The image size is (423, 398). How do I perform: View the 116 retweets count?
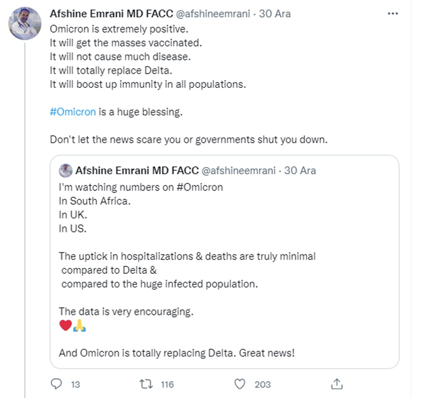pyautogui.click(x=167, y=384)
